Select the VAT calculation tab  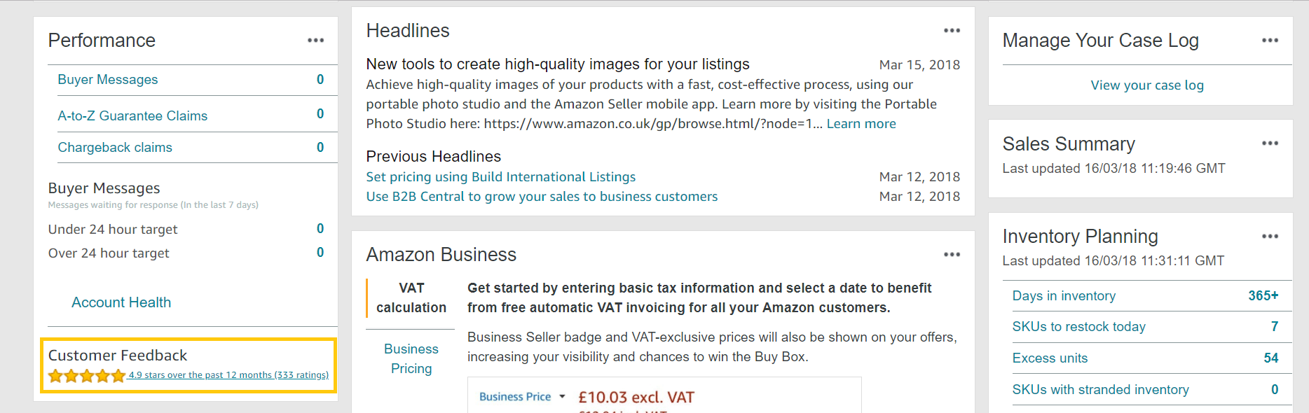coord(411,297)
